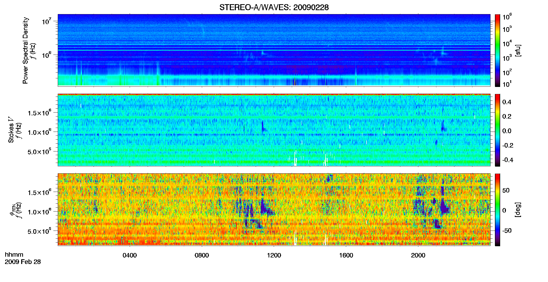Click the Stokes V colorbar
The width and height of the screenshot is (548, 282).
tap(498, 130)
